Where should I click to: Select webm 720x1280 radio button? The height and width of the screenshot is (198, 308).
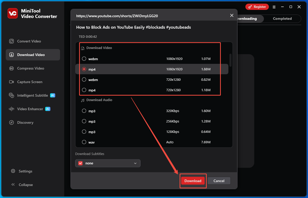[84, 79]
